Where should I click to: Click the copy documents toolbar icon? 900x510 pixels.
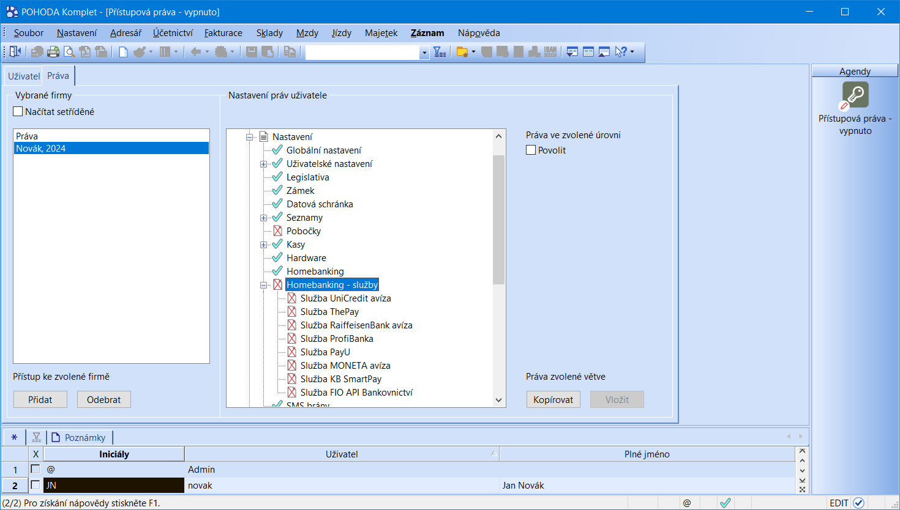point(290,52)
